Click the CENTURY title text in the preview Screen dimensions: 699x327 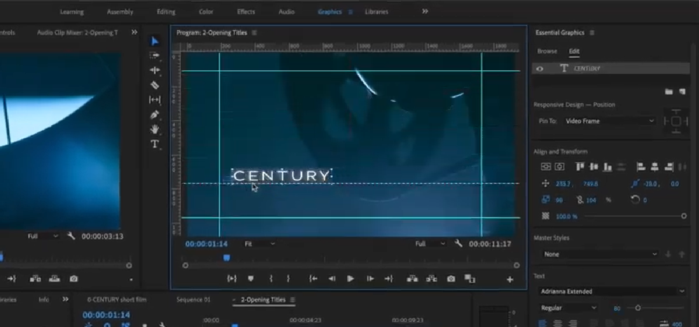coord(281,176)
